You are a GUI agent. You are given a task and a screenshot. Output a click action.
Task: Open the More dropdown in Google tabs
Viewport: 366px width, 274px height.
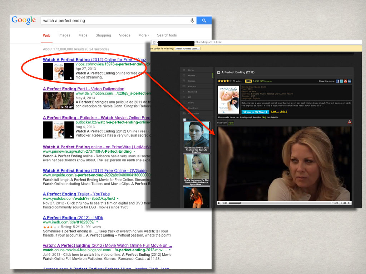pos(144,35)
